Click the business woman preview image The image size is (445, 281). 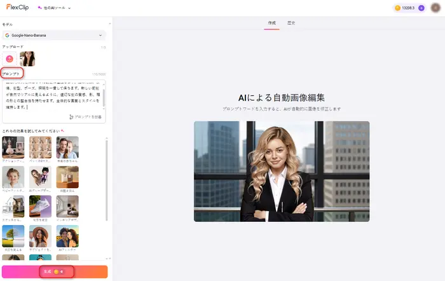(x=281, y=171)
